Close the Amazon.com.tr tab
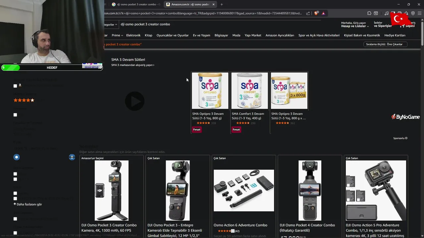Image resolution: width=424 pixels, height=238 pixels. tap(213, 4)
